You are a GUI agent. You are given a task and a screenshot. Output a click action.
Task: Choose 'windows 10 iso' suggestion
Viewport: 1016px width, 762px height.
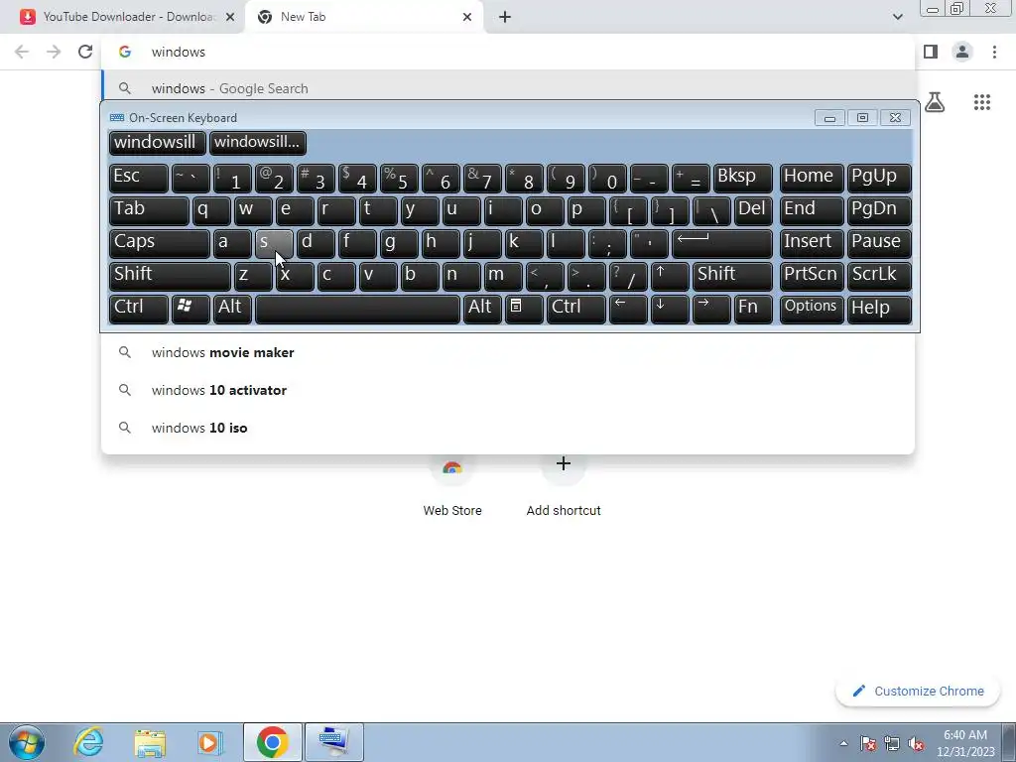tap(508, 428)
